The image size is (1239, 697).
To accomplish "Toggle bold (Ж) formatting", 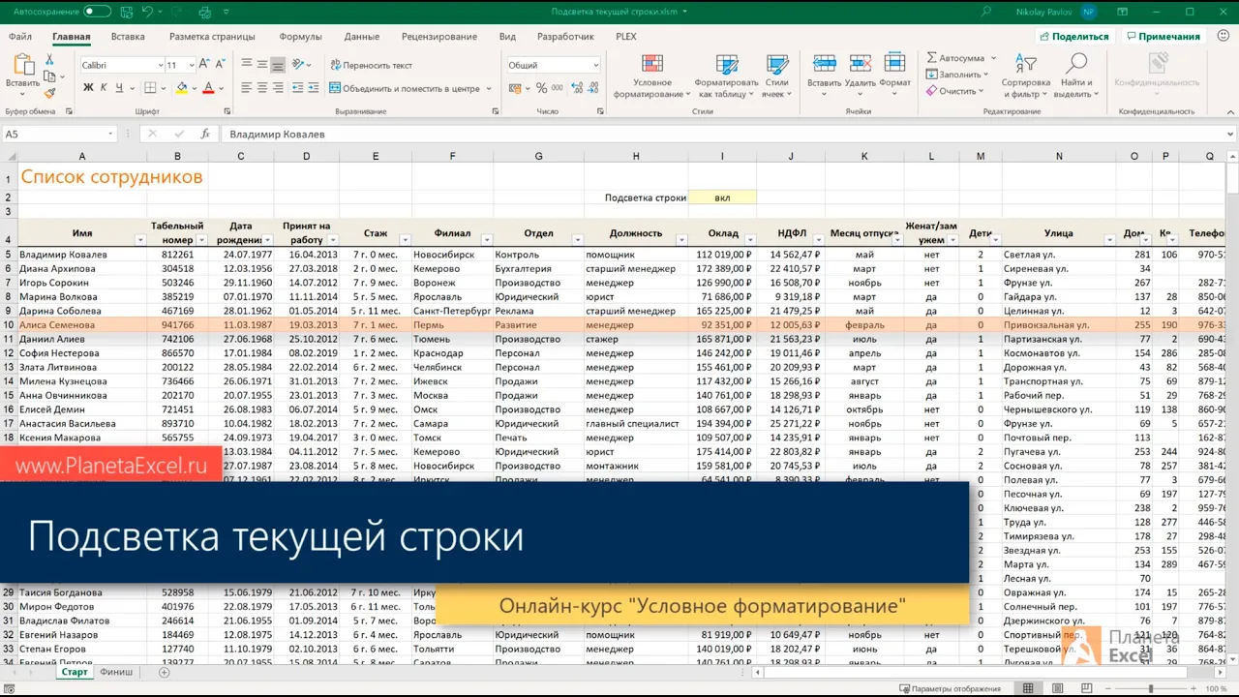I will 88,88.
